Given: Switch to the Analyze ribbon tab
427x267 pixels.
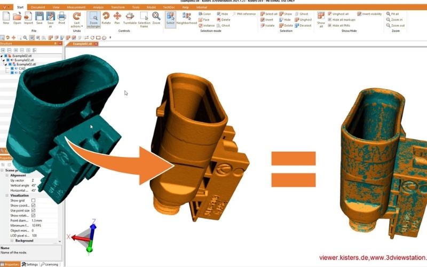Looking at the screenshot, I should click(x=98, y=7).
